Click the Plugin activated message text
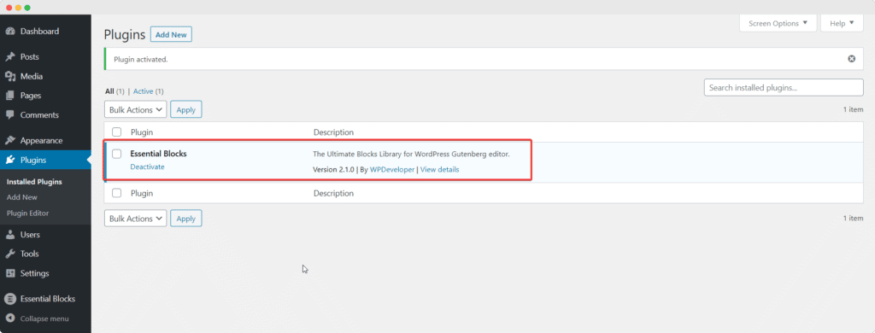 click(141, 59)
